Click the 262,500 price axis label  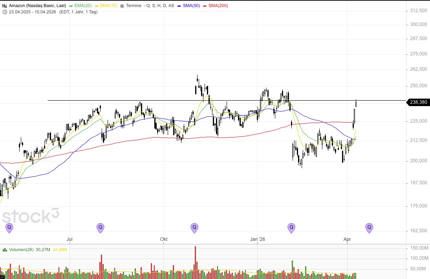coord(419,69)
